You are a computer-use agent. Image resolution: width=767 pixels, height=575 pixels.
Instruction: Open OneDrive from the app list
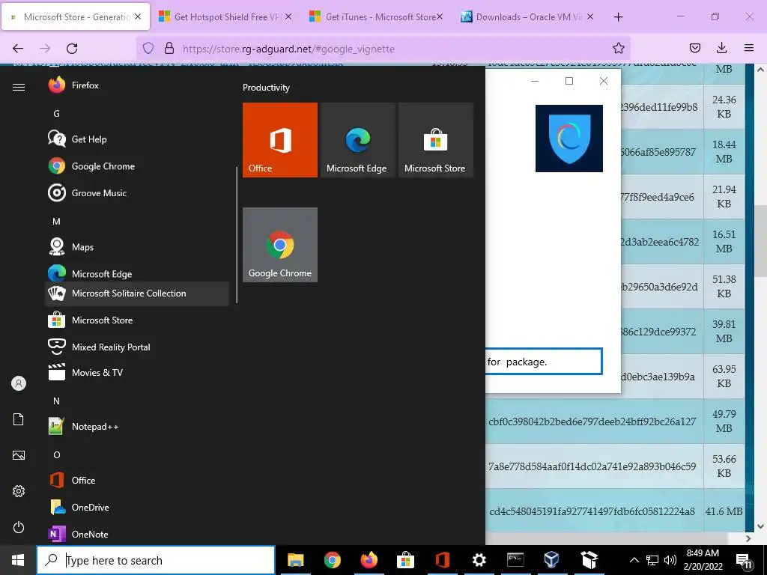point(137,507)
